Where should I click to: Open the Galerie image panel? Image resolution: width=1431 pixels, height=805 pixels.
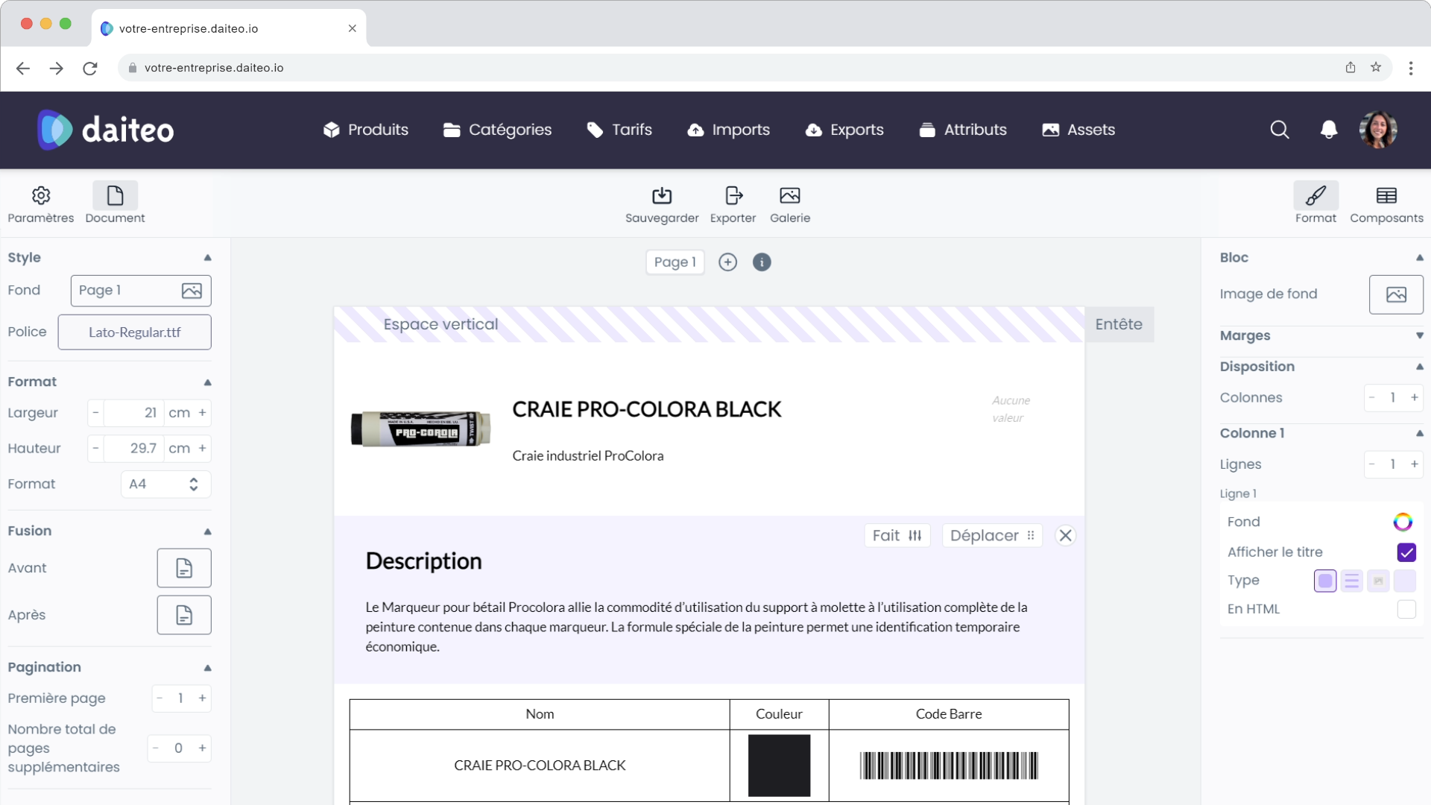pos(790,203)
